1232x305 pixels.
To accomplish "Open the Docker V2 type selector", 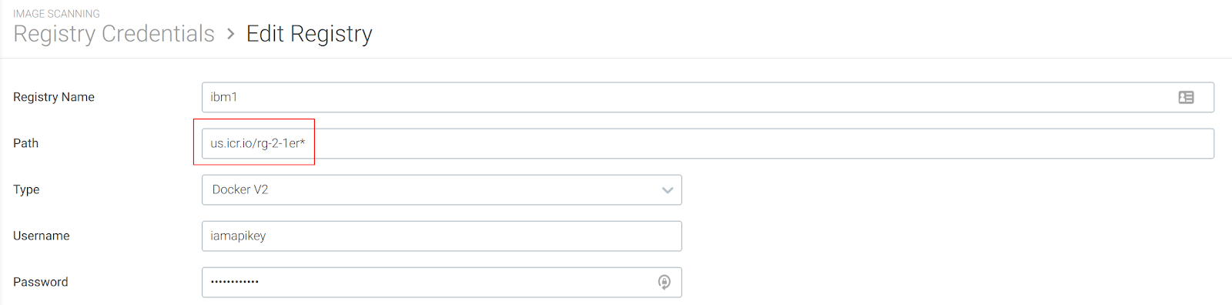I will pyautogui.click(x=442, y=189).
